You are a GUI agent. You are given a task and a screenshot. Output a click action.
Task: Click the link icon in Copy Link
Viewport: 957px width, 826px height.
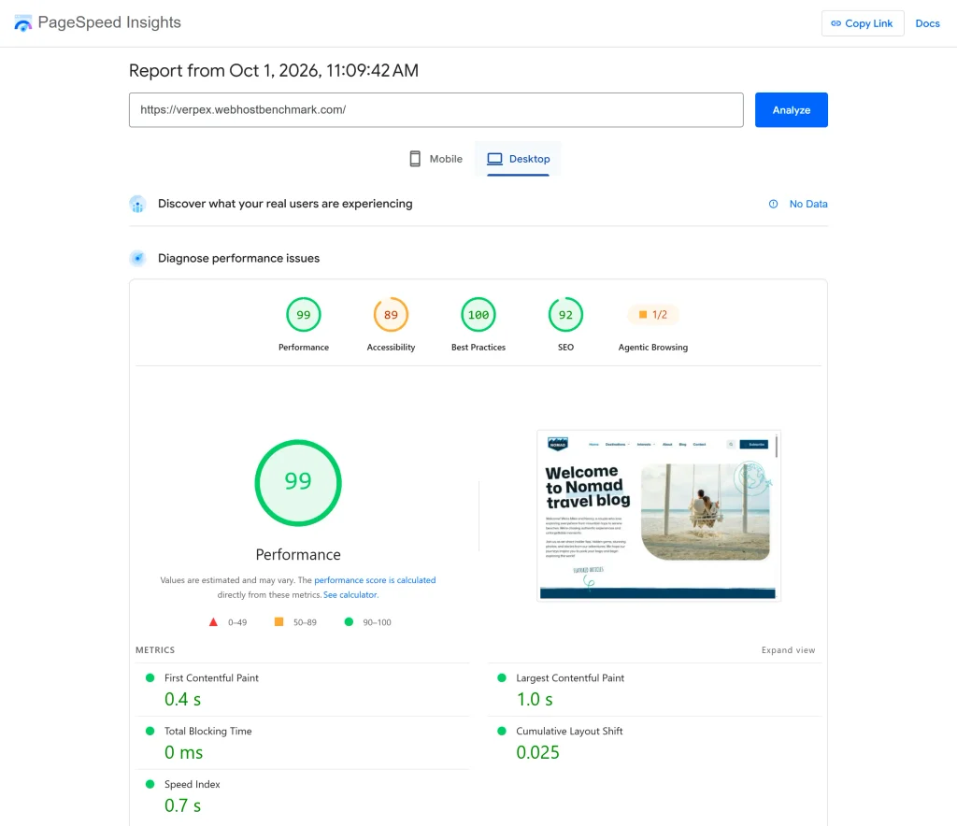click(x=836, y=23)
